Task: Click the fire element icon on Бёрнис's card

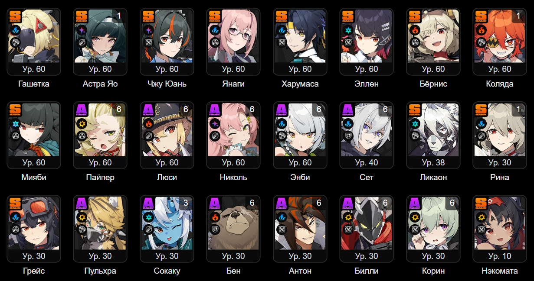Action: [x=414, y=31]
